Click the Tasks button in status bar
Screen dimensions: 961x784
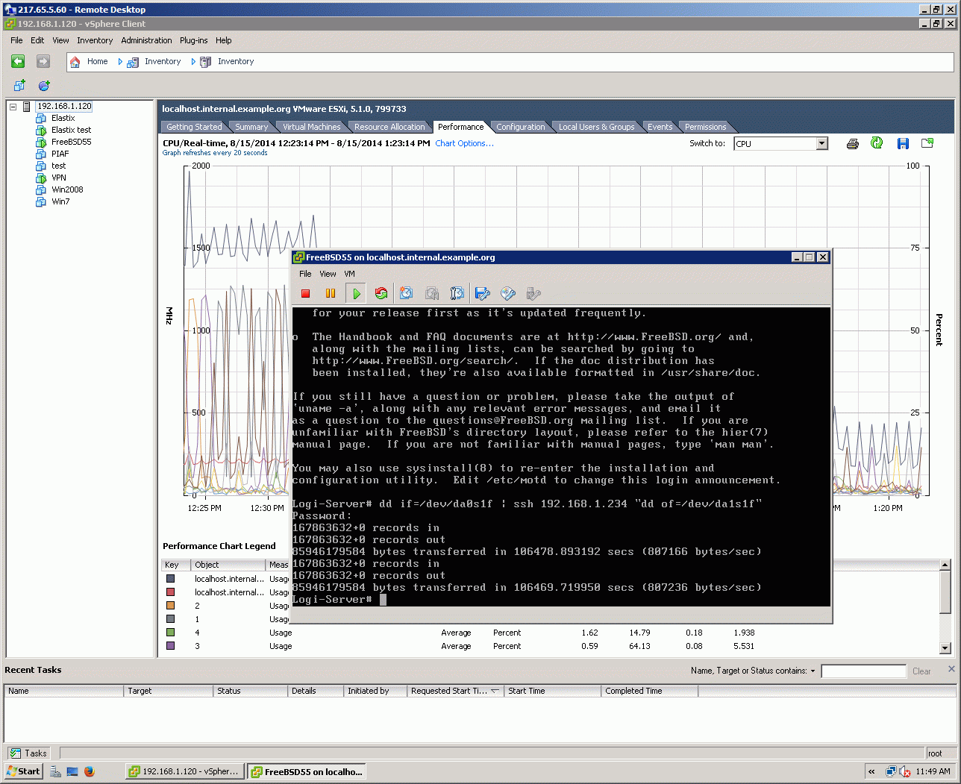coord(28,753)
